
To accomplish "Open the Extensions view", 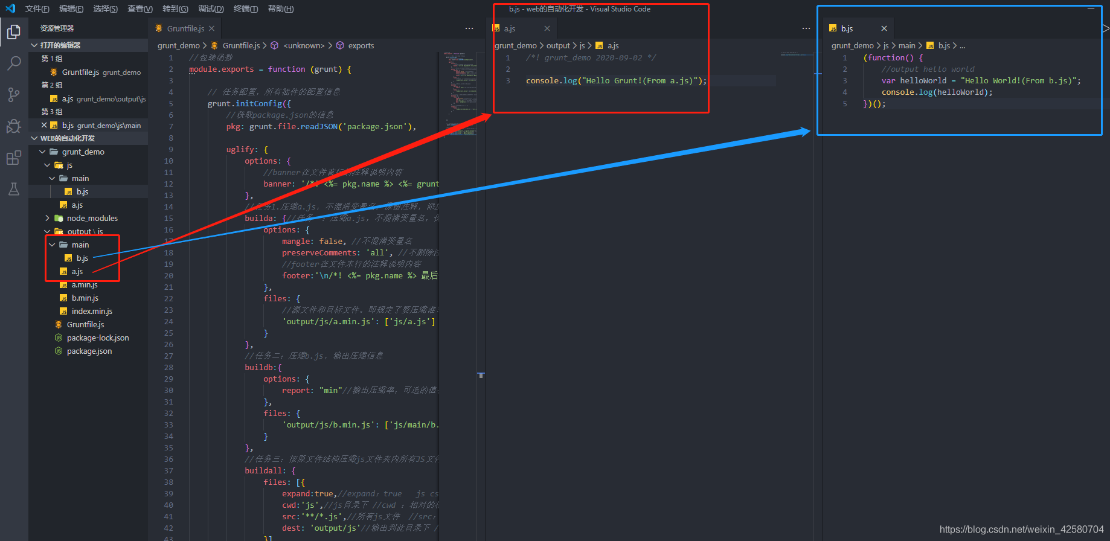I will [14, 158].
